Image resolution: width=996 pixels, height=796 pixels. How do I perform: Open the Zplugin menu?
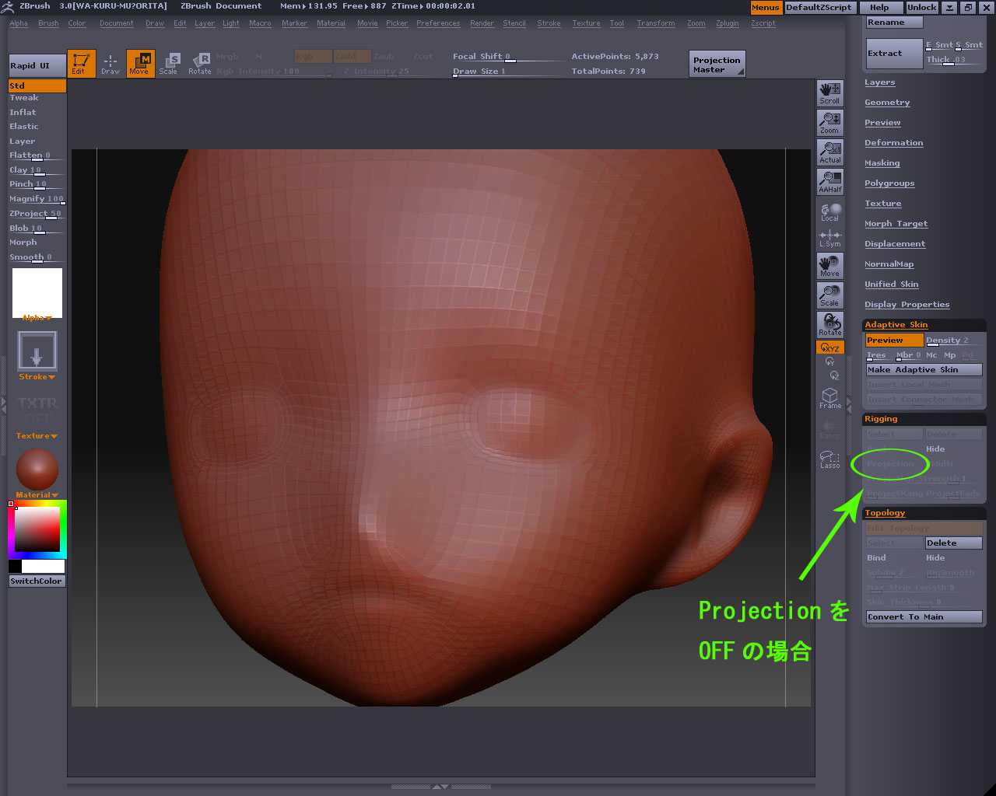point(727,23)
